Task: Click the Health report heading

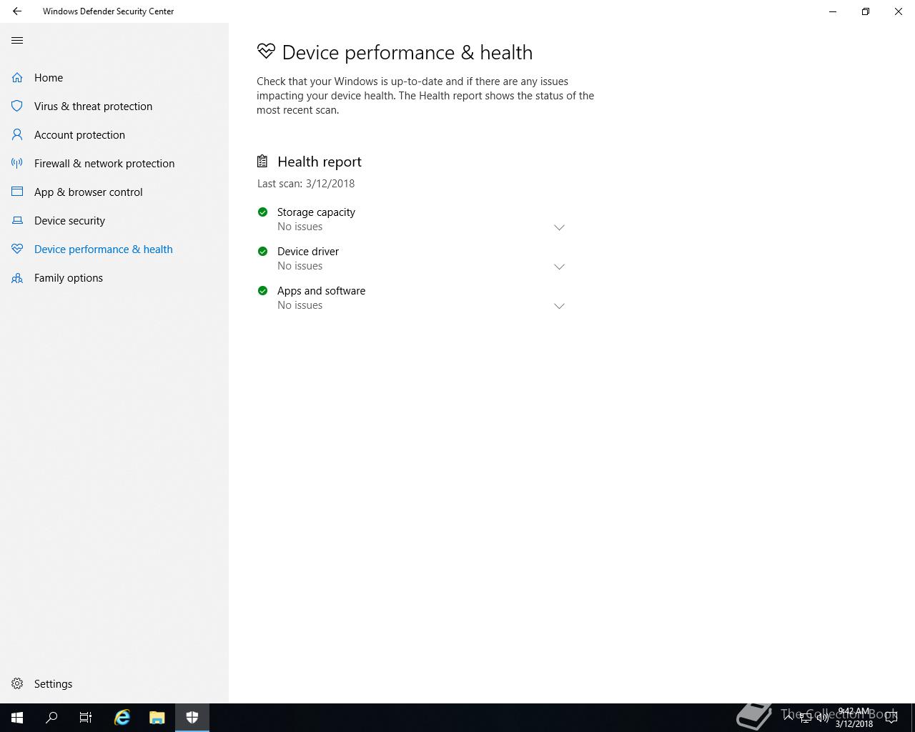Action: (x=320, y=162)
